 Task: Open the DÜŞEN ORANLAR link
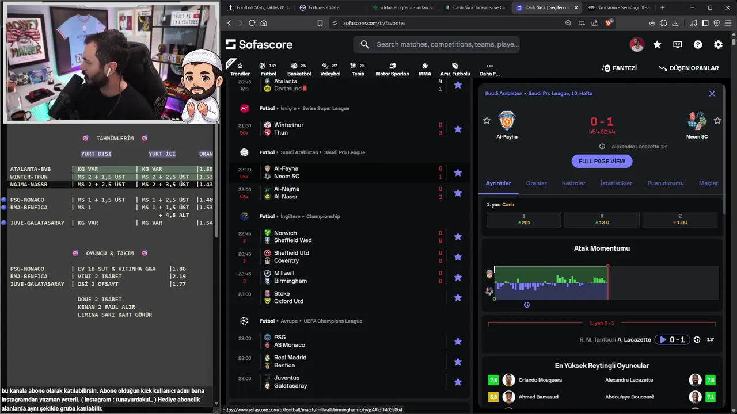pos(689,68)
